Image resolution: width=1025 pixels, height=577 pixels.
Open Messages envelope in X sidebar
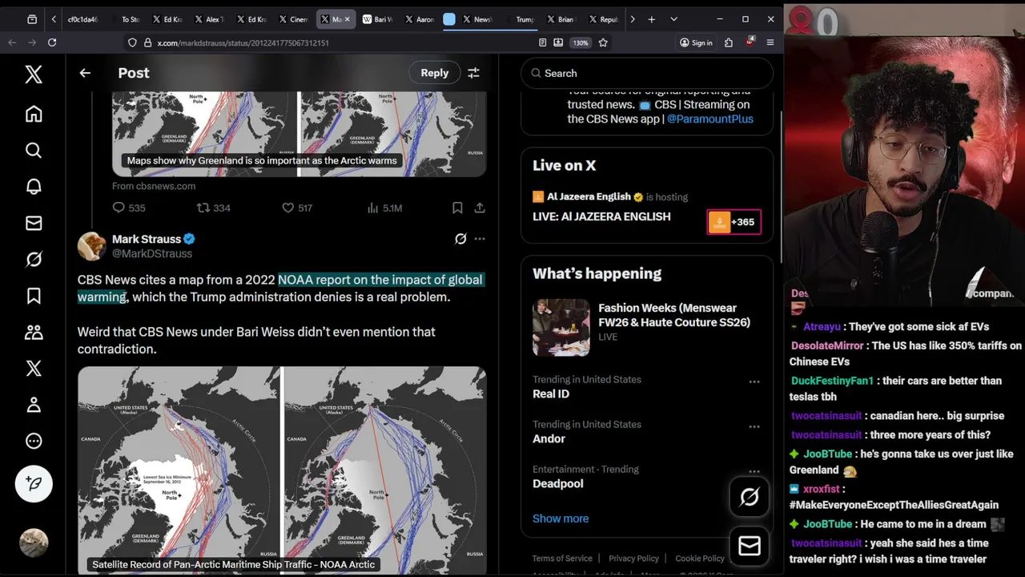click(x=34, y=223)
